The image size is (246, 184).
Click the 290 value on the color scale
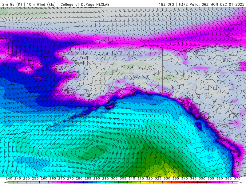97,178
